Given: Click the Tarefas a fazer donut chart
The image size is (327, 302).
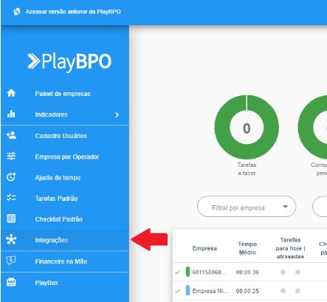Looking at the screenshot, I should tap(247, 127).
